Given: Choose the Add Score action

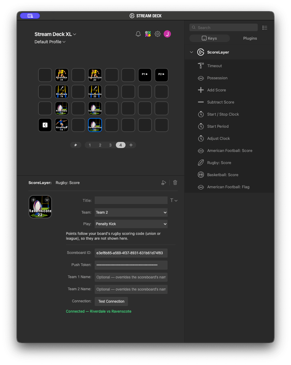Looking at the screenshot, I should pyautogui.click(x=229, y=90).
